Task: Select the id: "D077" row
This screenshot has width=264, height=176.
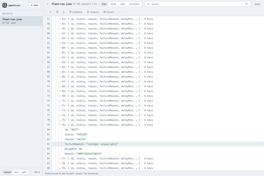Action: [158, 130]
